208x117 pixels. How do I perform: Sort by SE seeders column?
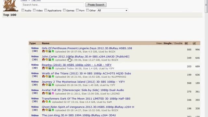(186, 43)
